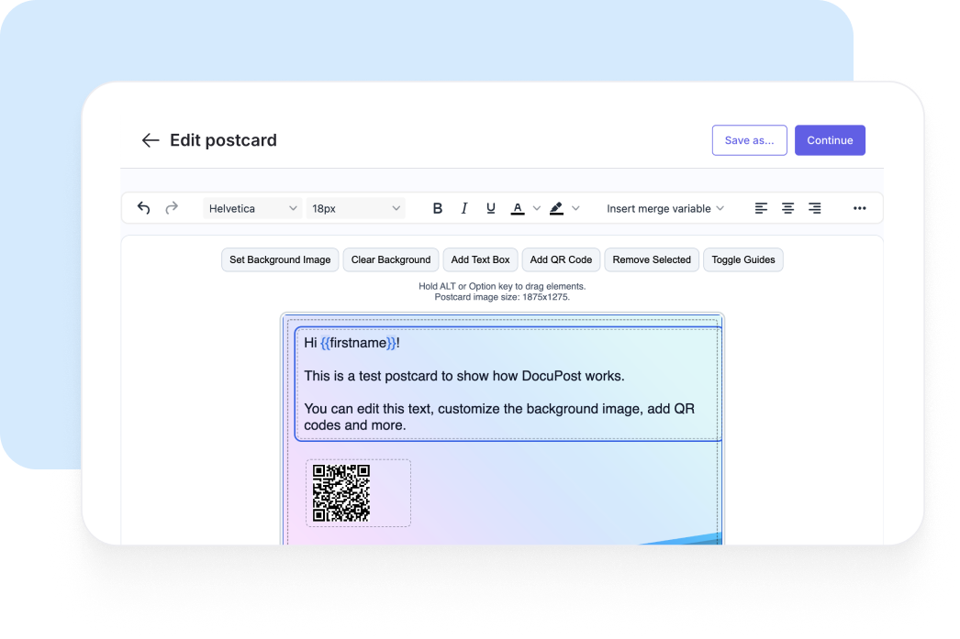Apply the highlight background color
Viewport: 960px width, 639px height.
[x=556, y=208]
